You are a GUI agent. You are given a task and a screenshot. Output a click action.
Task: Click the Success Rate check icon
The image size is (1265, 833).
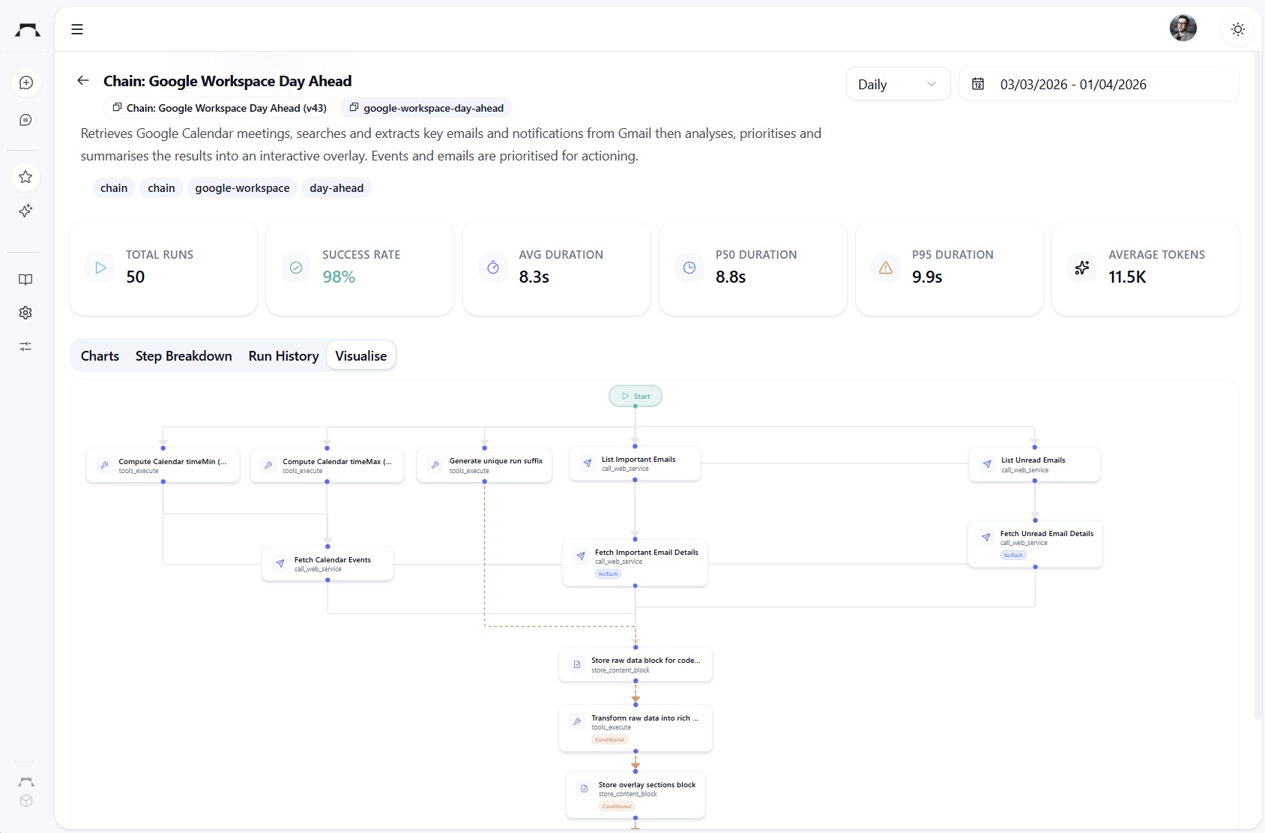296,268
